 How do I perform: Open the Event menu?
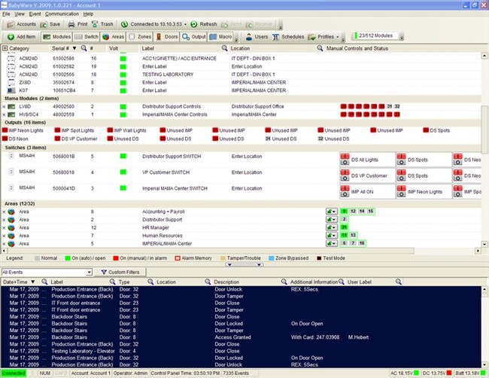tap(35, 14)
